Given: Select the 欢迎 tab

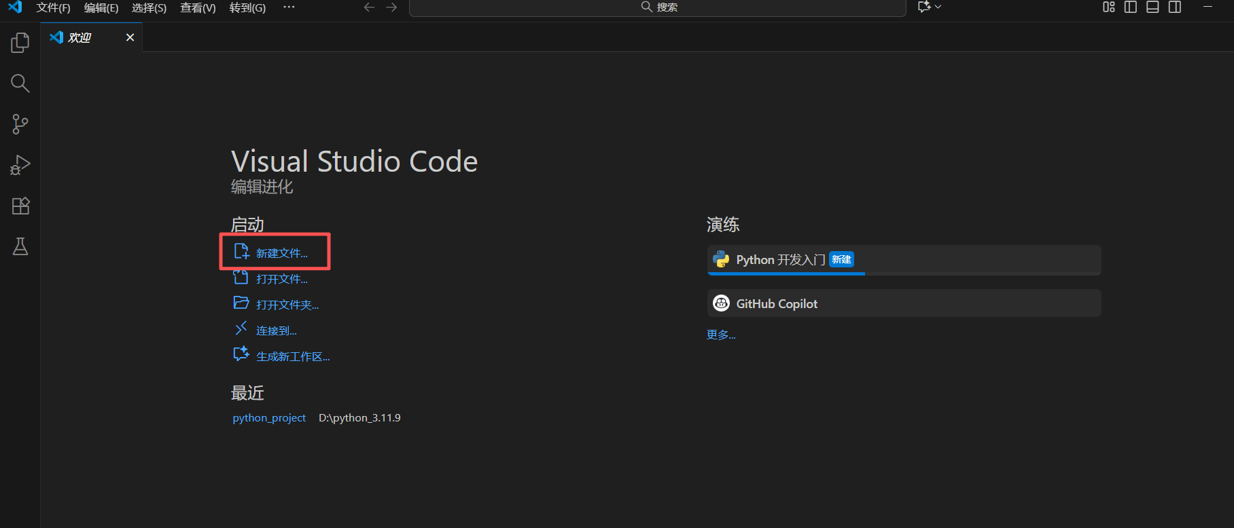Looking at the screenshot, I should pyautogui.click(x=92, y=37).
